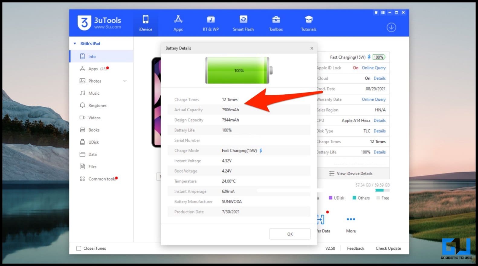This screenshot has width=478, height=266.
Task: Click the Music note icon
Action: (x=82, y=93)
